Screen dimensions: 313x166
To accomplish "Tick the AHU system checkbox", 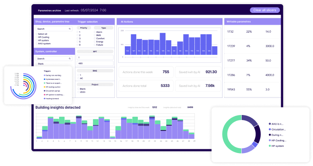I will coord(37,43).
